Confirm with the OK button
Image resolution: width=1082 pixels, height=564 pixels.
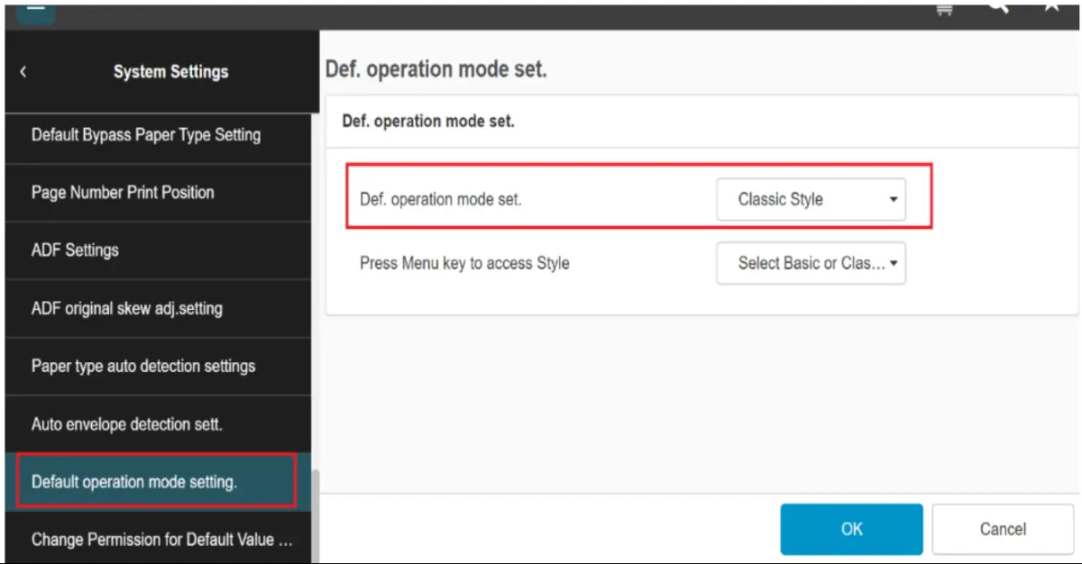pos(851,530)
